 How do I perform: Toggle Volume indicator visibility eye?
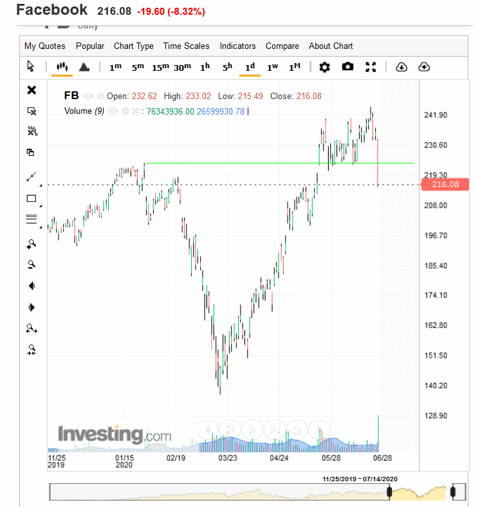coord(113,111)
